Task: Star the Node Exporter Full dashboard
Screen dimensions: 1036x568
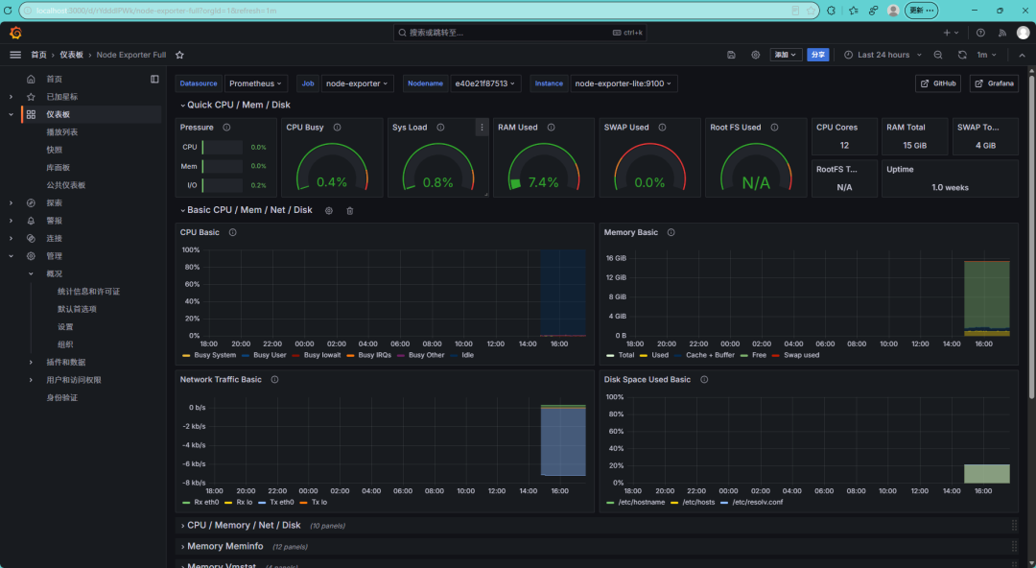Action: click(179, 55)
